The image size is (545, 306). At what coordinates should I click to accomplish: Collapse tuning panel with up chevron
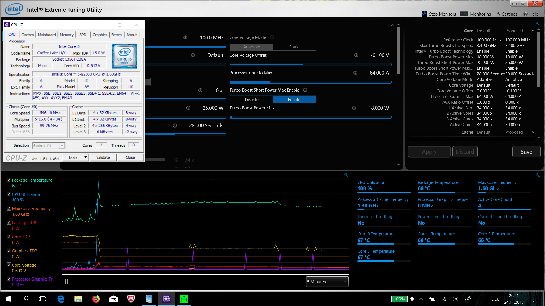[x=392, y=25]
